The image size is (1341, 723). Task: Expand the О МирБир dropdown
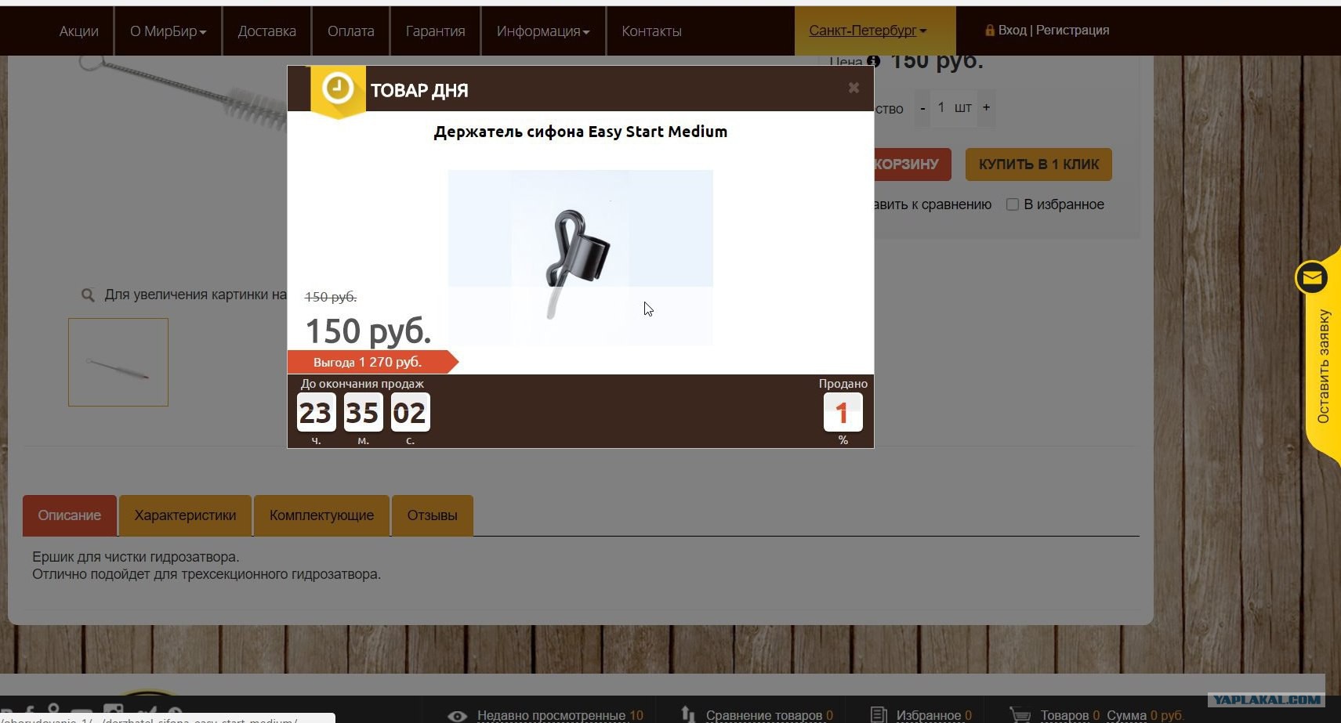coord(169,31)
